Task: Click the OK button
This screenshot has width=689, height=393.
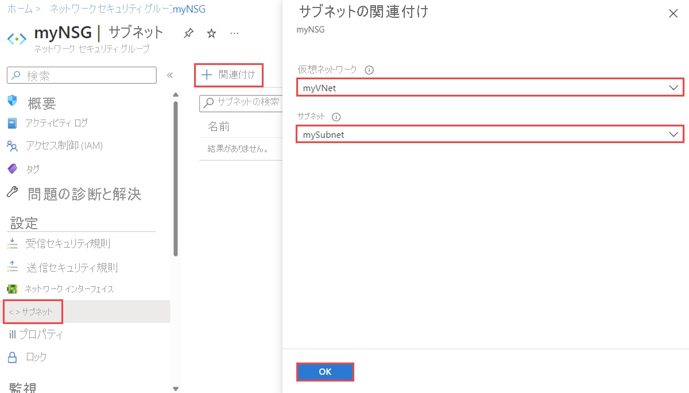Action: click(325, 372)
